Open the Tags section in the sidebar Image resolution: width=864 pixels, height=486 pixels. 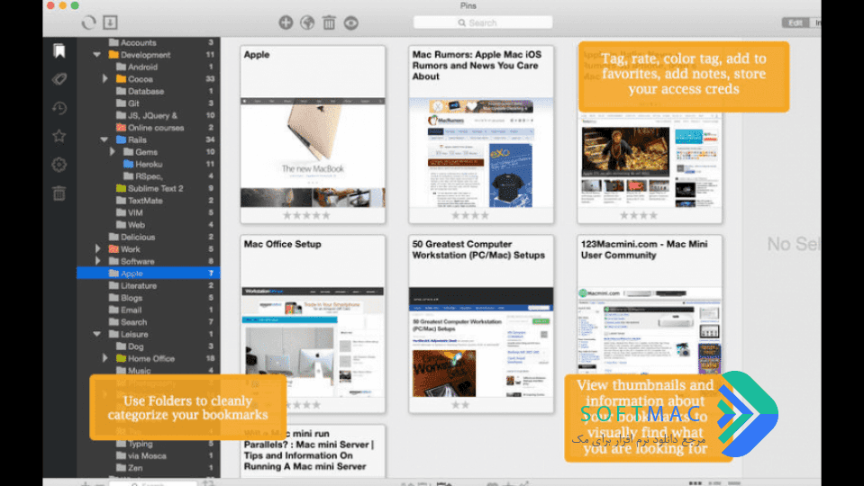[59, 78]
